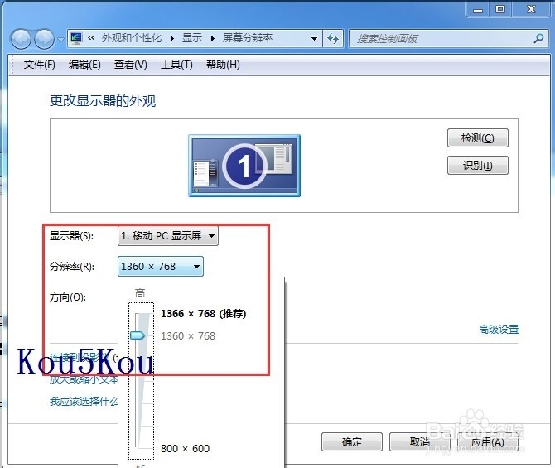Select 外观和个性化 breadcrumb

click(132, 38)
